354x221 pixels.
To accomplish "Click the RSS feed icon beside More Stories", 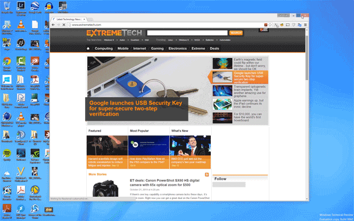I will coord(207,175).
